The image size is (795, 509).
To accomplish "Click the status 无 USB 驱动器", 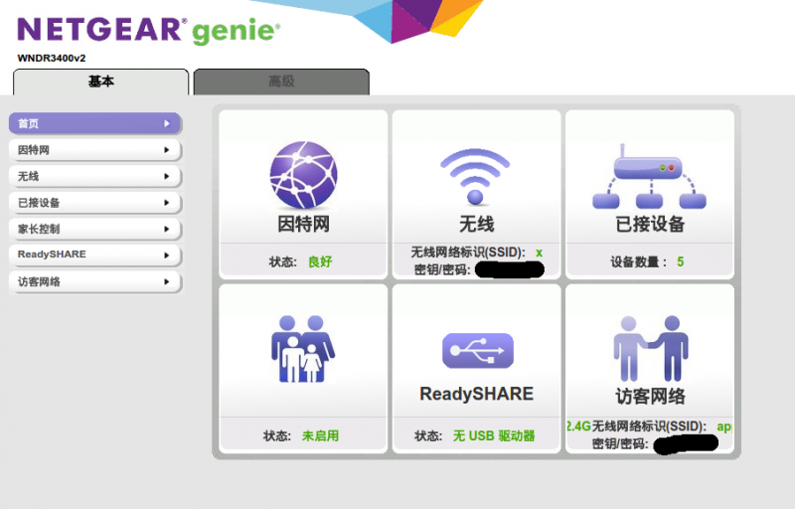I will pos(494,435).
